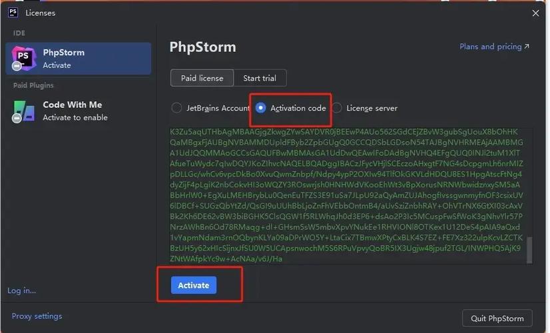Select Code With Me item in sidebar

pos(79,111)
